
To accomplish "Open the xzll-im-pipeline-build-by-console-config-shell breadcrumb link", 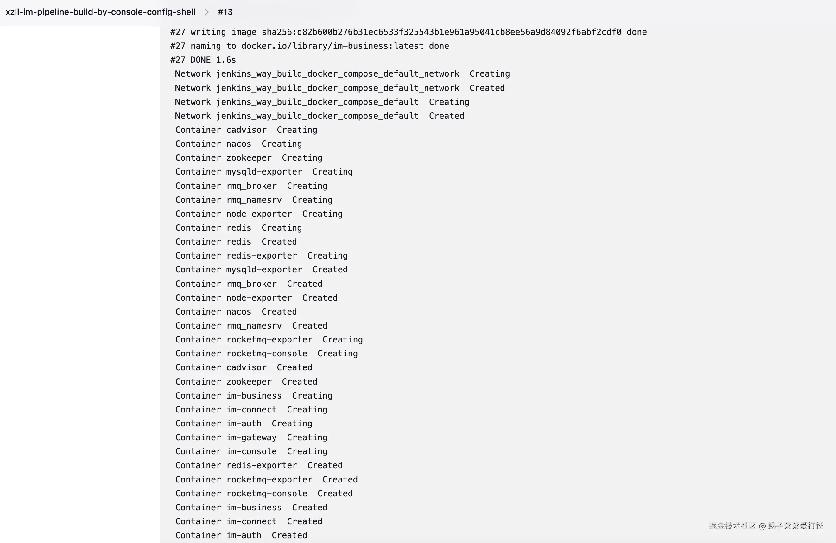I will point(100,12).
